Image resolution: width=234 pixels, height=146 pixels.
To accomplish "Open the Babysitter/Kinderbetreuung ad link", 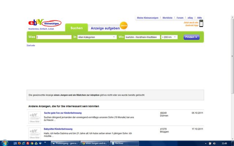I will coord(58,129).
